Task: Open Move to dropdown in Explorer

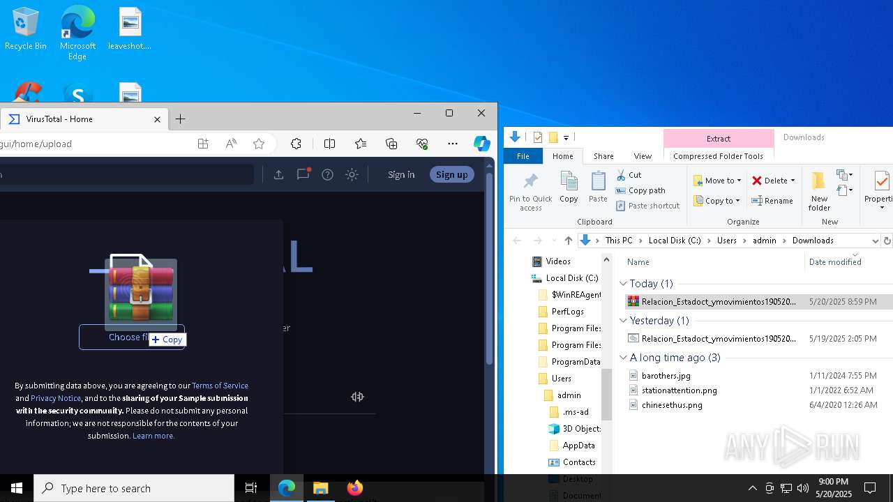Action: 717,181
